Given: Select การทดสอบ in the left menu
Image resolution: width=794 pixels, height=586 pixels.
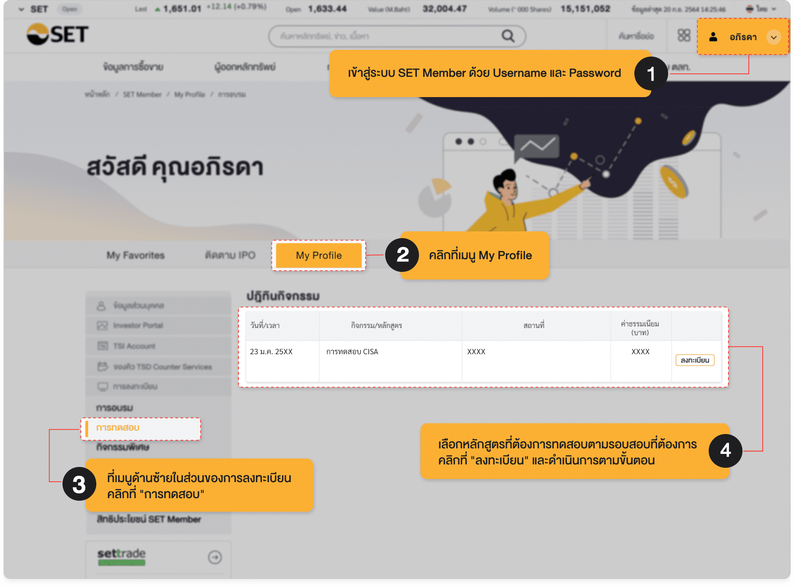Looking at the screenshot, I should pyautogui.click(x=118, y=428).
